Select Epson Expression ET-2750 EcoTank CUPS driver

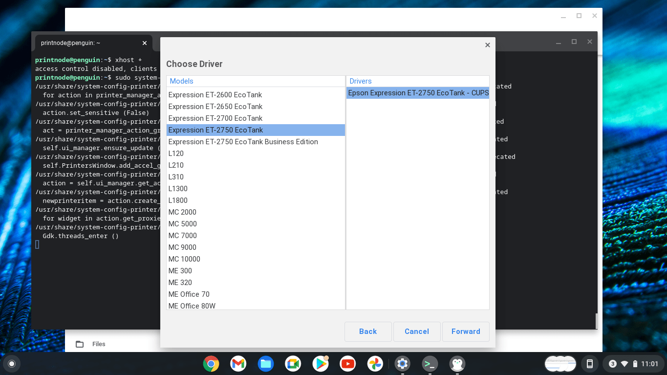[x=418, y=93]
